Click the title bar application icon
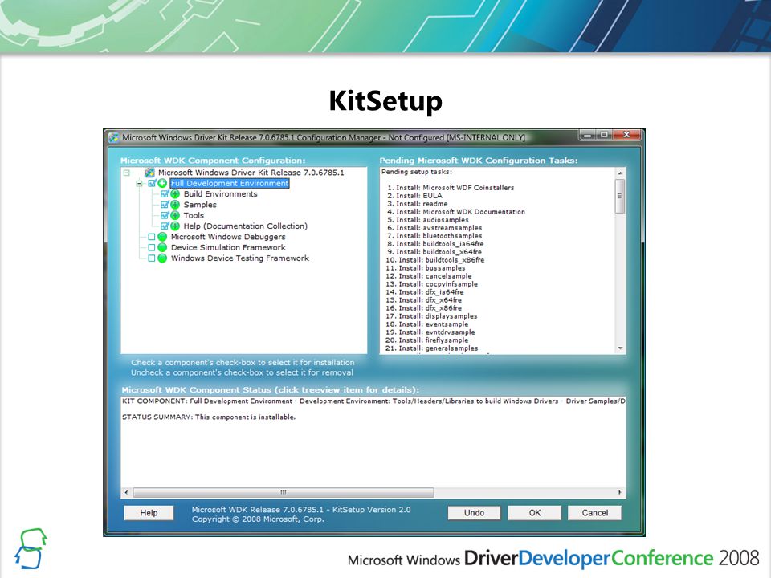Screen dimensions: 771x578 tap(113, 137)
